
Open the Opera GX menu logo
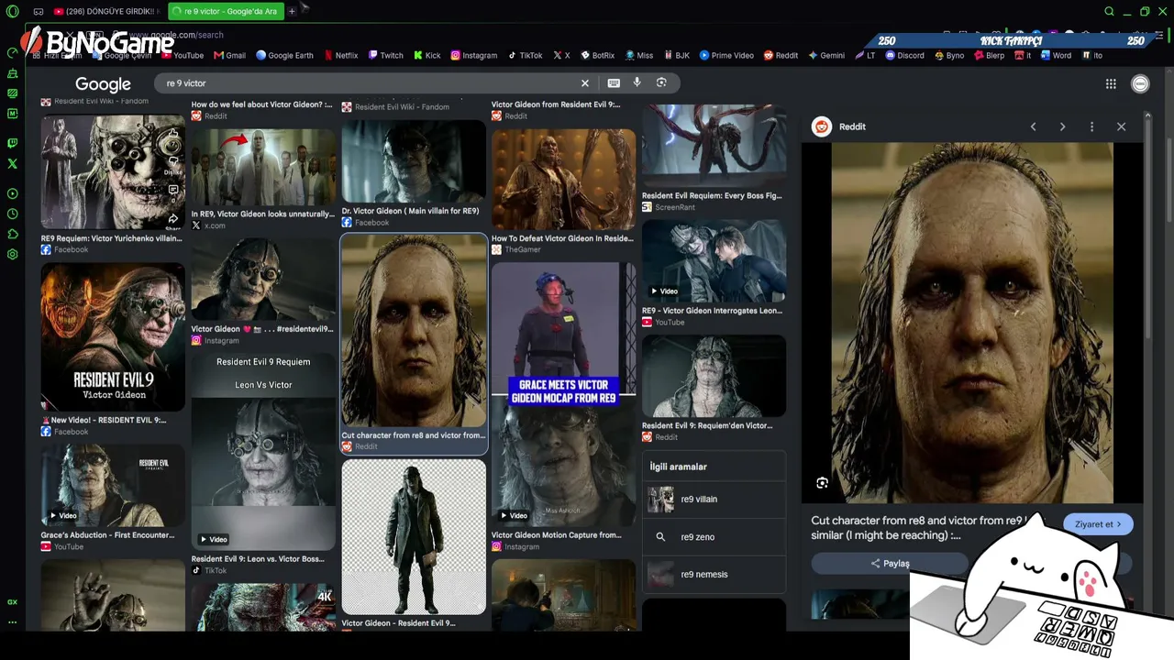pyautogui.click(x=12, y=12)
